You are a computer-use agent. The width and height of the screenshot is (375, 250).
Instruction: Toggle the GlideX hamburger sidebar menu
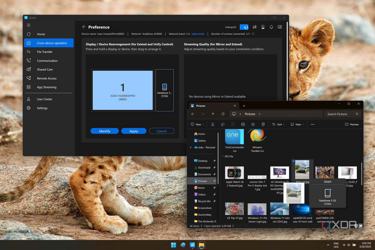29,25
